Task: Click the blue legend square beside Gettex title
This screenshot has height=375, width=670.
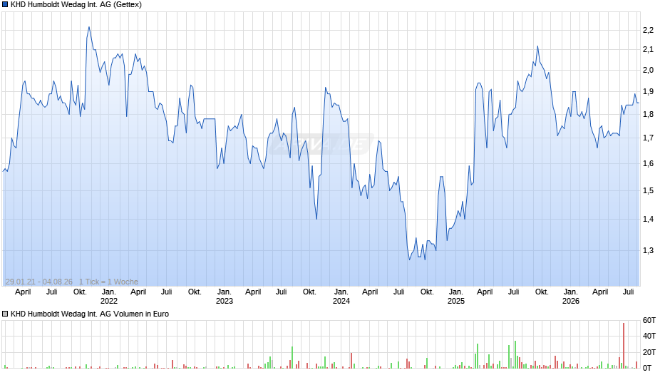Action: point(5,5)
